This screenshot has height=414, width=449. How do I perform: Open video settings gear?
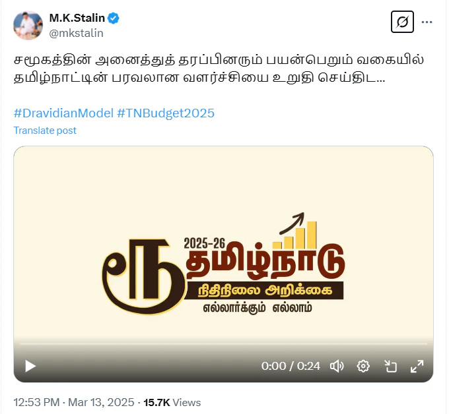click(363, 366)
